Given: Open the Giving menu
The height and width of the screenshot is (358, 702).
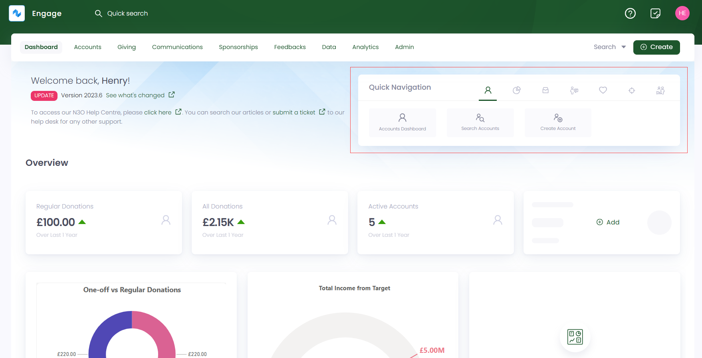Looking at the screenshot, I should coord(127,47).
